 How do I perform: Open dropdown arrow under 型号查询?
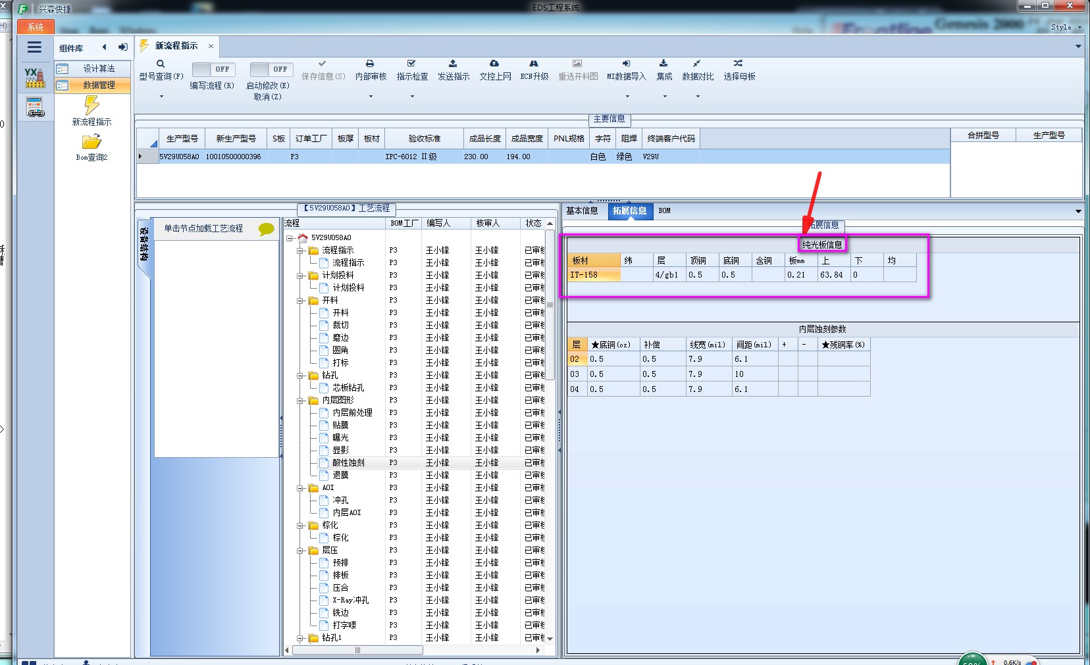click(x=161, y=97)
